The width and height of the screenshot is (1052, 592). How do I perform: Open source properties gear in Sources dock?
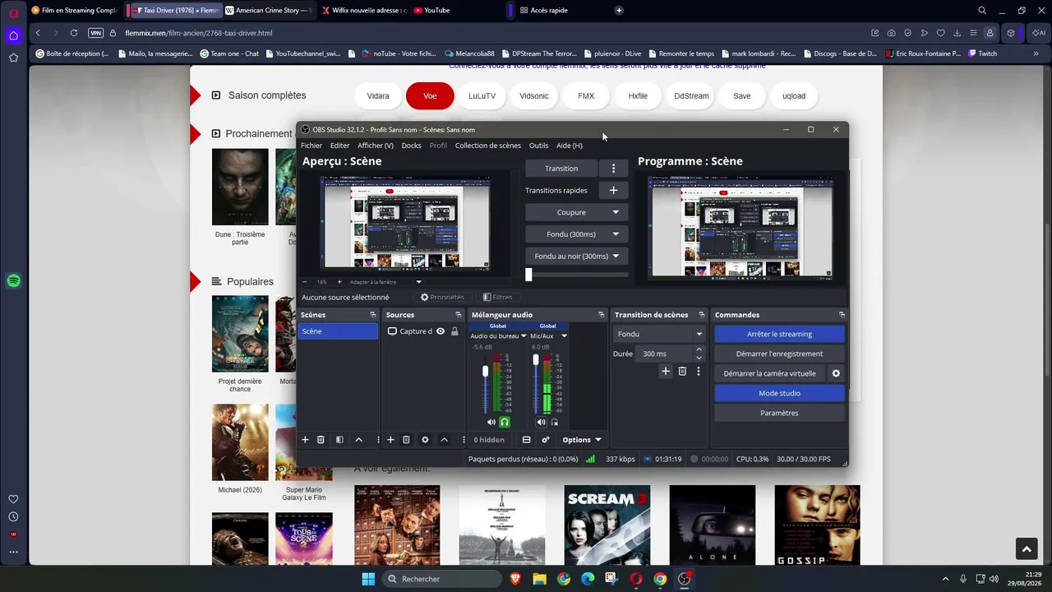click(425, 440)
